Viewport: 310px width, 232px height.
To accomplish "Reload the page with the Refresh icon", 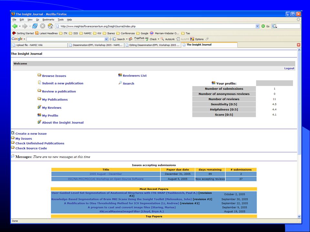I will tap(35, 26).
